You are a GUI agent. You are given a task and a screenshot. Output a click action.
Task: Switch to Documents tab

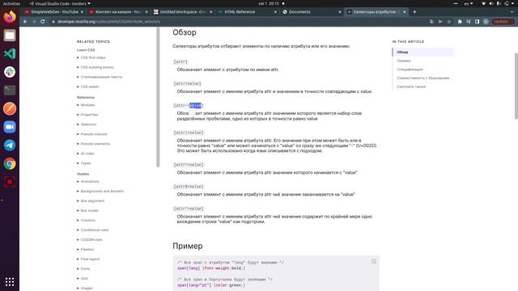(312, 12)
